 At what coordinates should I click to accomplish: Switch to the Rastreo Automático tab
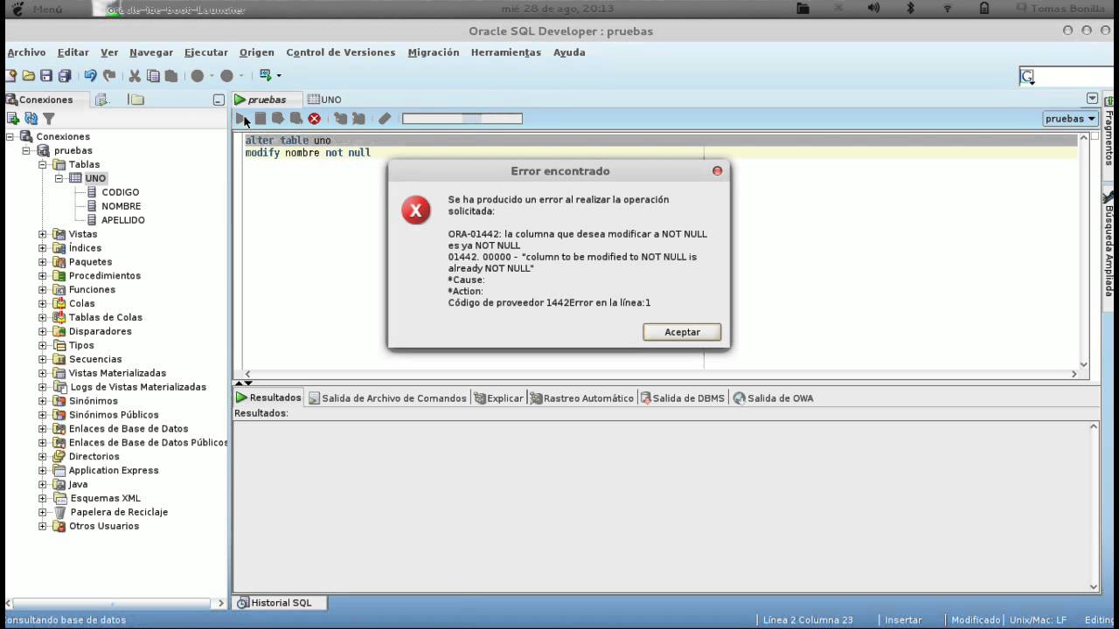(x=581, y=398)
